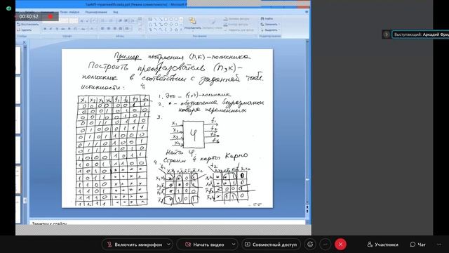Select the rounded rectangle shape
Viewport: 449px width, 253px height.
click(176, 19)
